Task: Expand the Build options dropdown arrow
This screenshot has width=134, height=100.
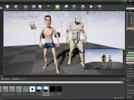Action: [87, 7]
